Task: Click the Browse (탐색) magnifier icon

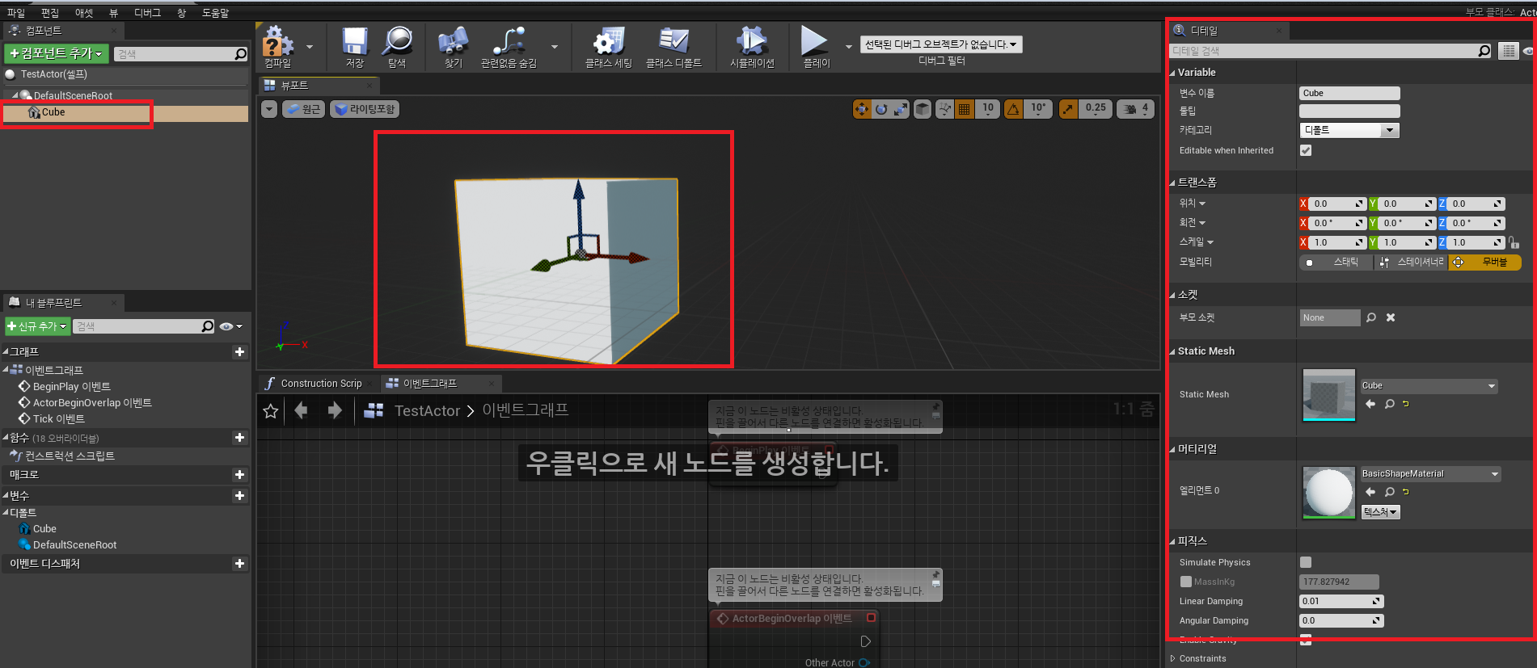Action: point(397,40)
